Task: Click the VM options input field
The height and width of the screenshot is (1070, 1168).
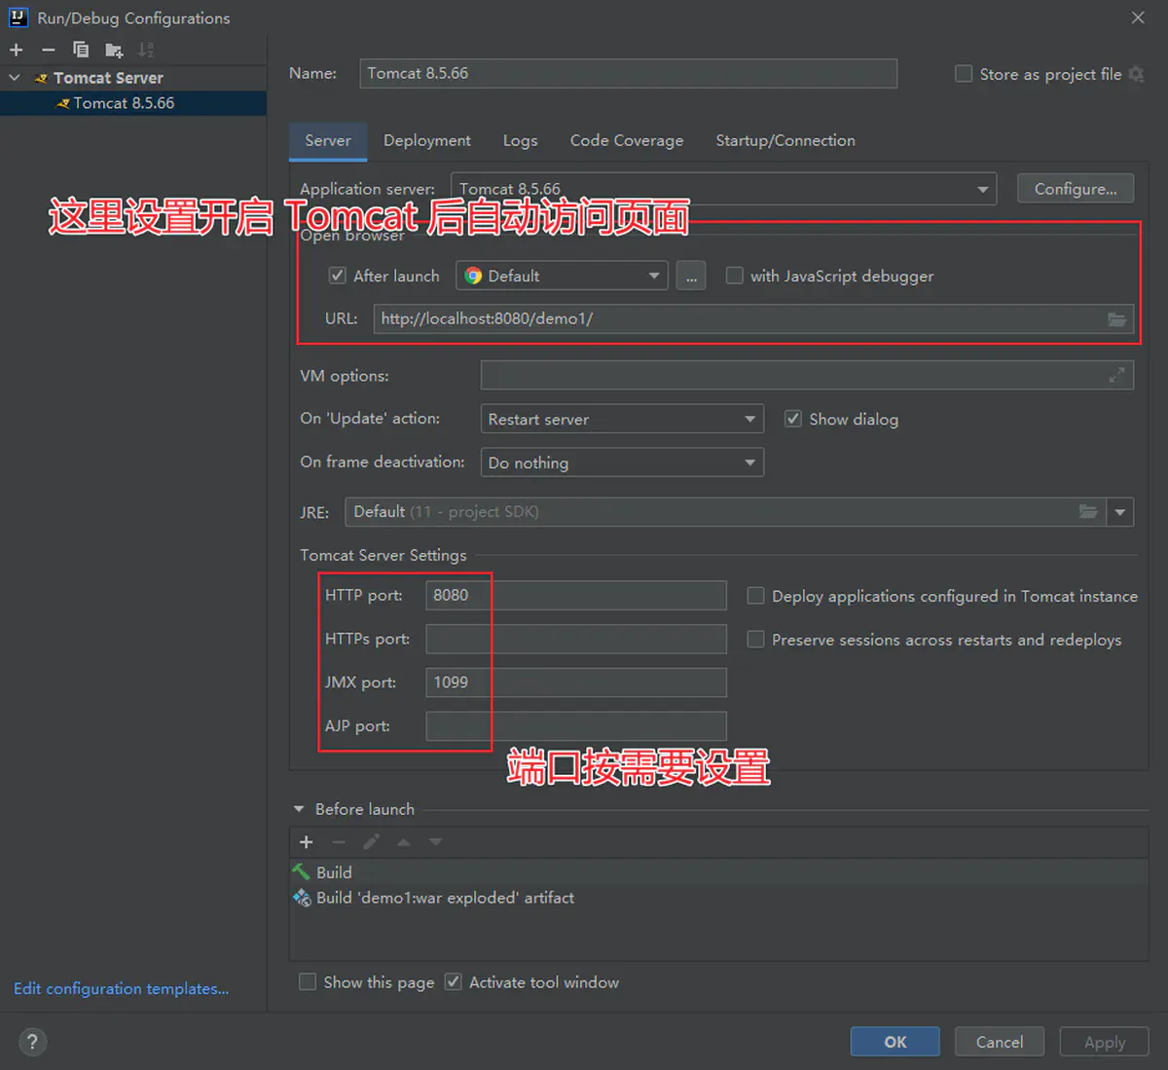Action: [807, 375]
